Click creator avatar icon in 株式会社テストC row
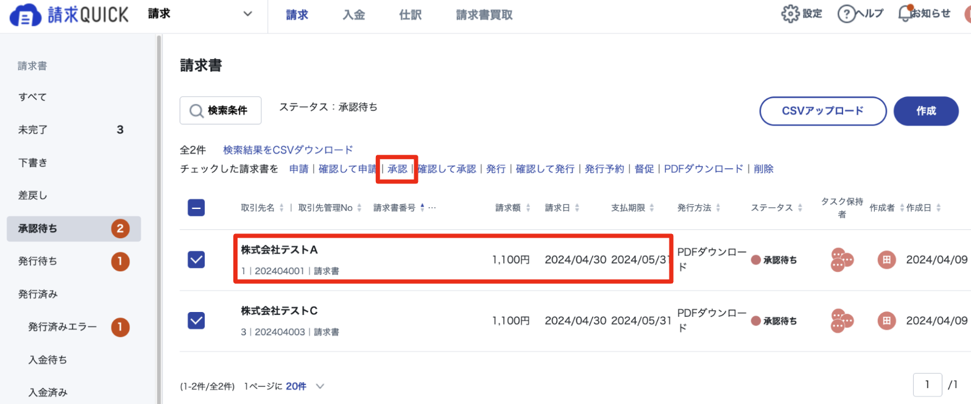Image resolution: width=971 pixels, height=404 pixels. 886,321
